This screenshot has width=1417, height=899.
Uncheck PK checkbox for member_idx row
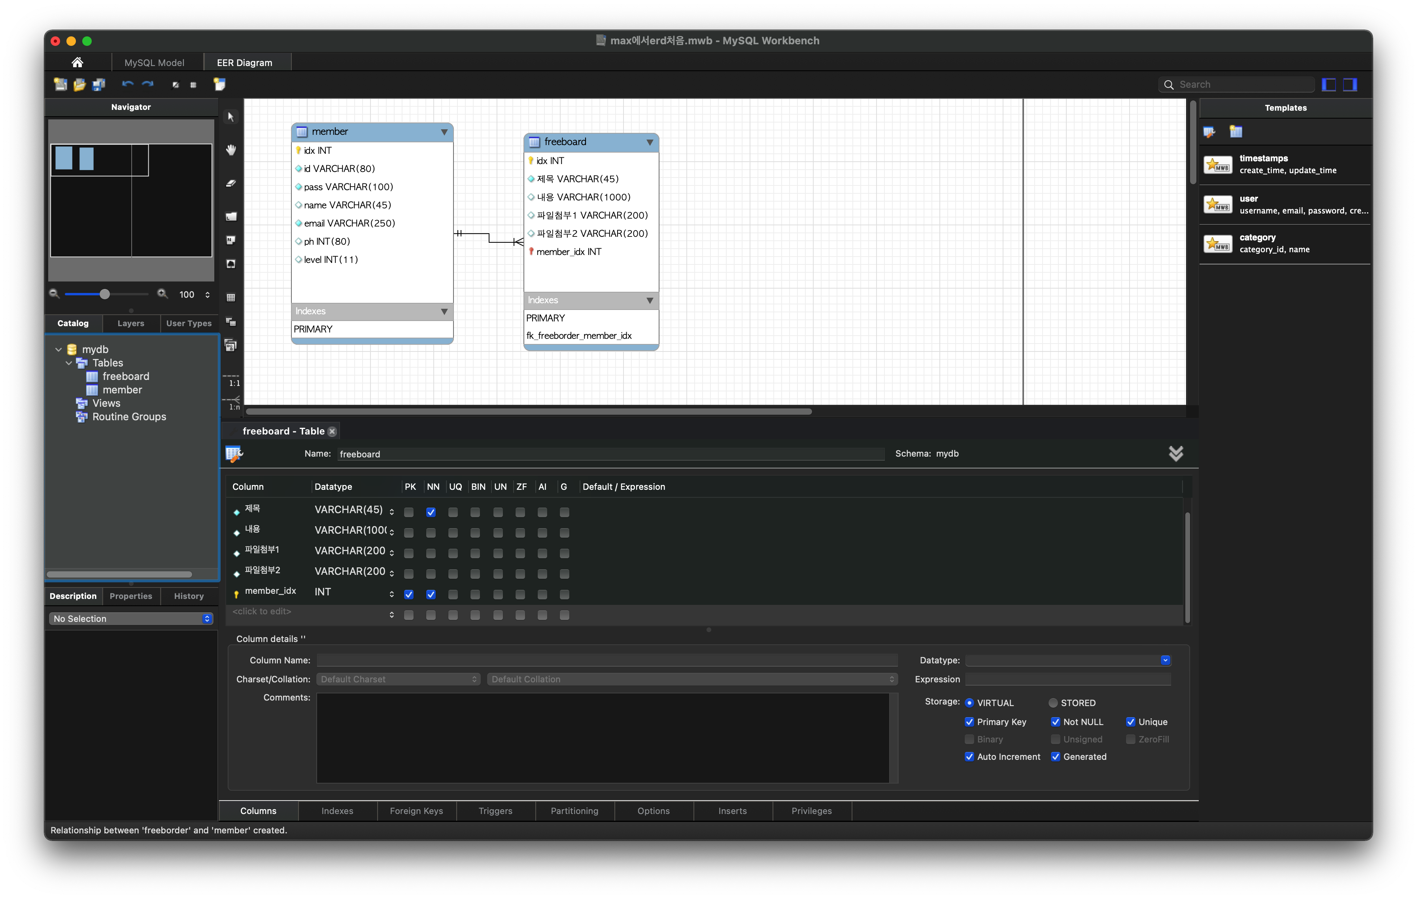[408, 594]
